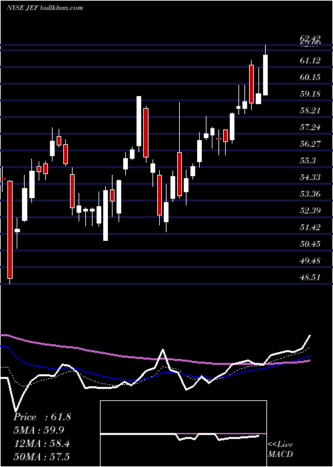Image resolution: width=333 pixels, height=467 pixels.
Task: Select the 57.24 price axis label
Action: coord(310,127)
